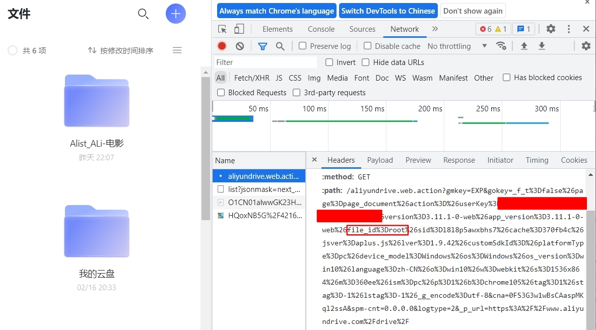
Task: Filter requests by Manifest
Action: click(x=453, y=78)
